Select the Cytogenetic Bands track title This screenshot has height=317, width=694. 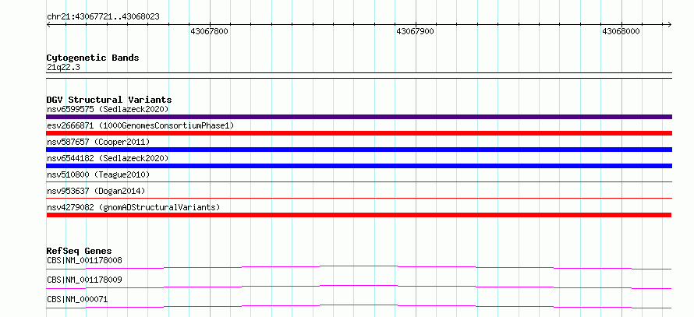[93, 58]
